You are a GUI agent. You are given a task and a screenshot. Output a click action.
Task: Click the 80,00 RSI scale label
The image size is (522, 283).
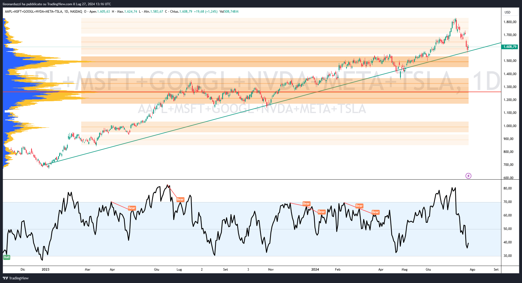508,188
